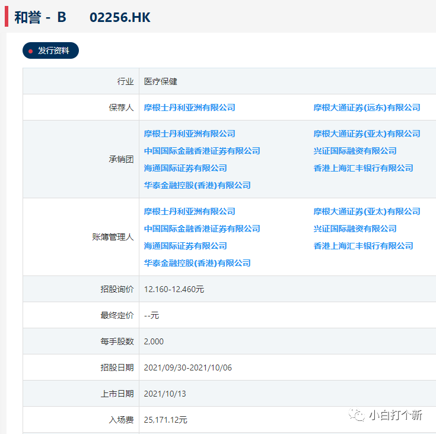Select the 行业 row label
Viewport: 436px width, 434px height.
[125, 81]
